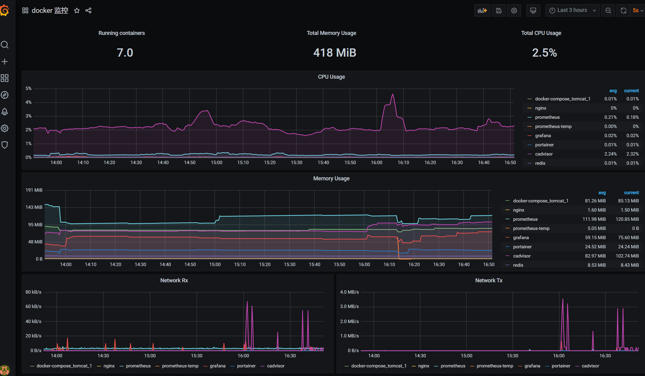Change redis series color in CPU Usage legend
645x376 pixels.
pos(530,163)
